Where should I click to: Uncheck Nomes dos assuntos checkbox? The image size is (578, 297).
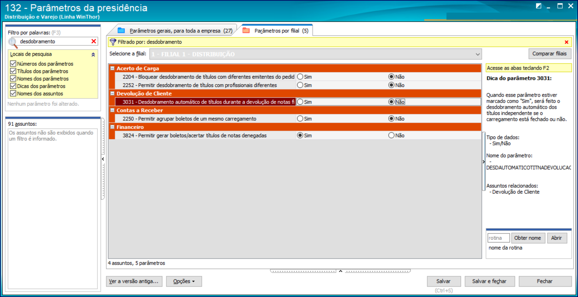[x=13, y=93]
